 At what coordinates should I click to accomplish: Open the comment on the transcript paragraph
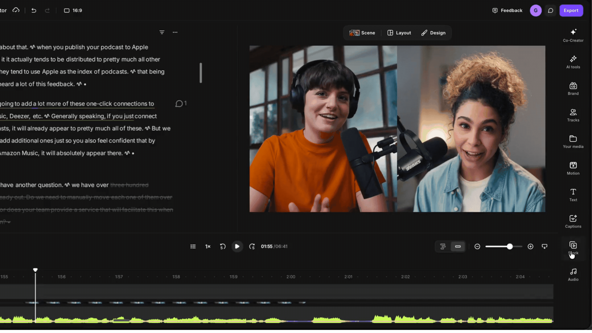coord(181,104)
